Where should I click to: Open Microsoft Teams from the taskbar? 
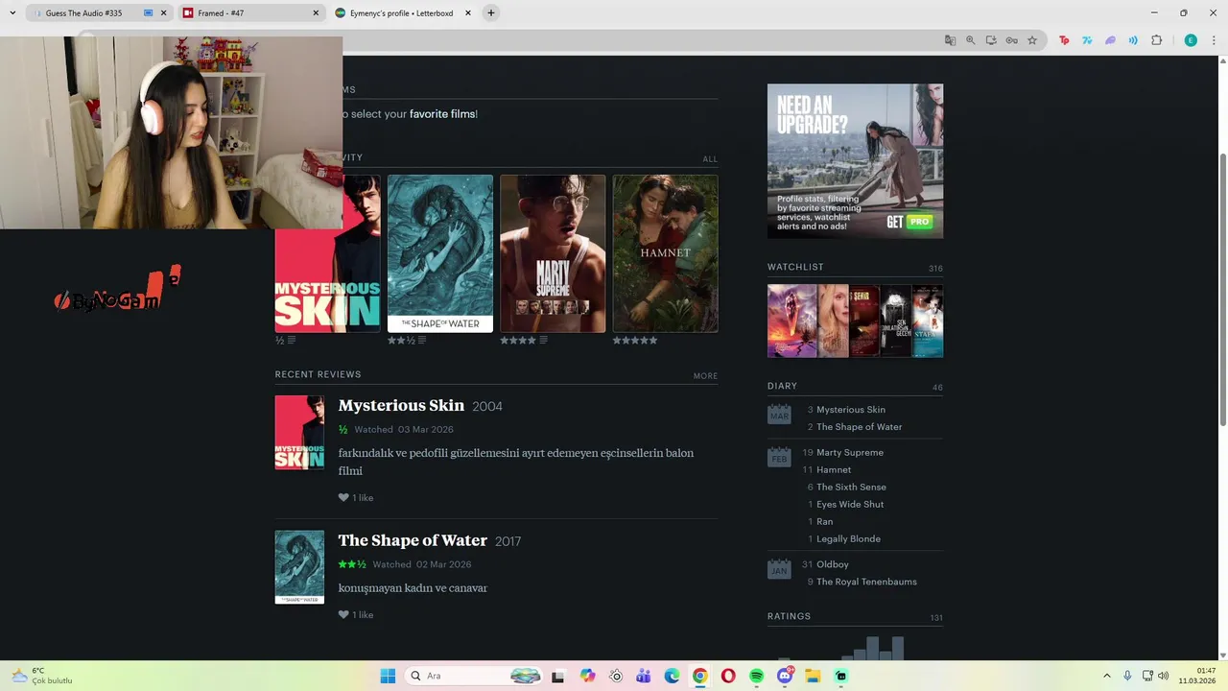(x=644, y=676)
